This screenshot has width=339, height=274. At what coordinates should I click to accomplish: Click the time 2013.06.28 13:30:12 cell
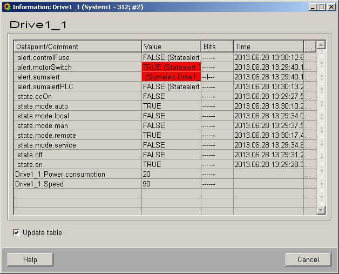(x=268, y=57)
